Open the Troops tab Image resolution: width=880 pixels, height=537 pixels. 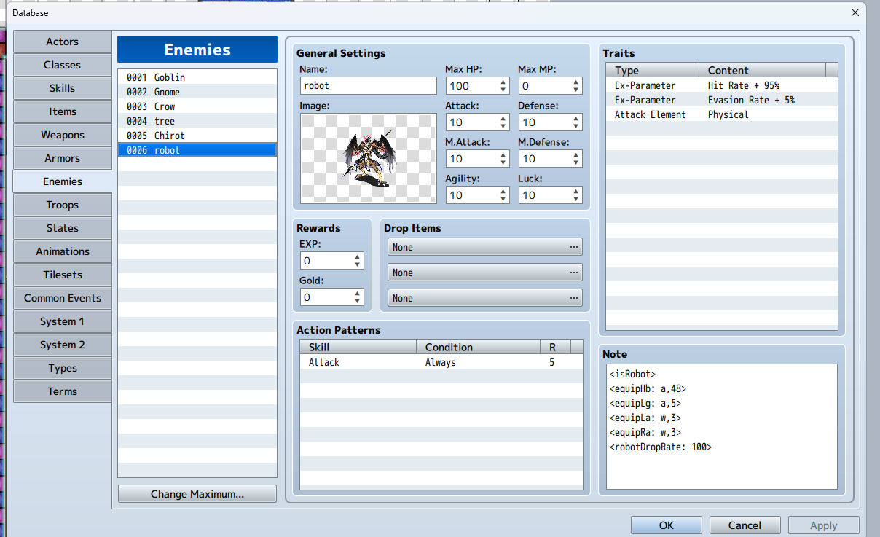(x=63, y=205)
